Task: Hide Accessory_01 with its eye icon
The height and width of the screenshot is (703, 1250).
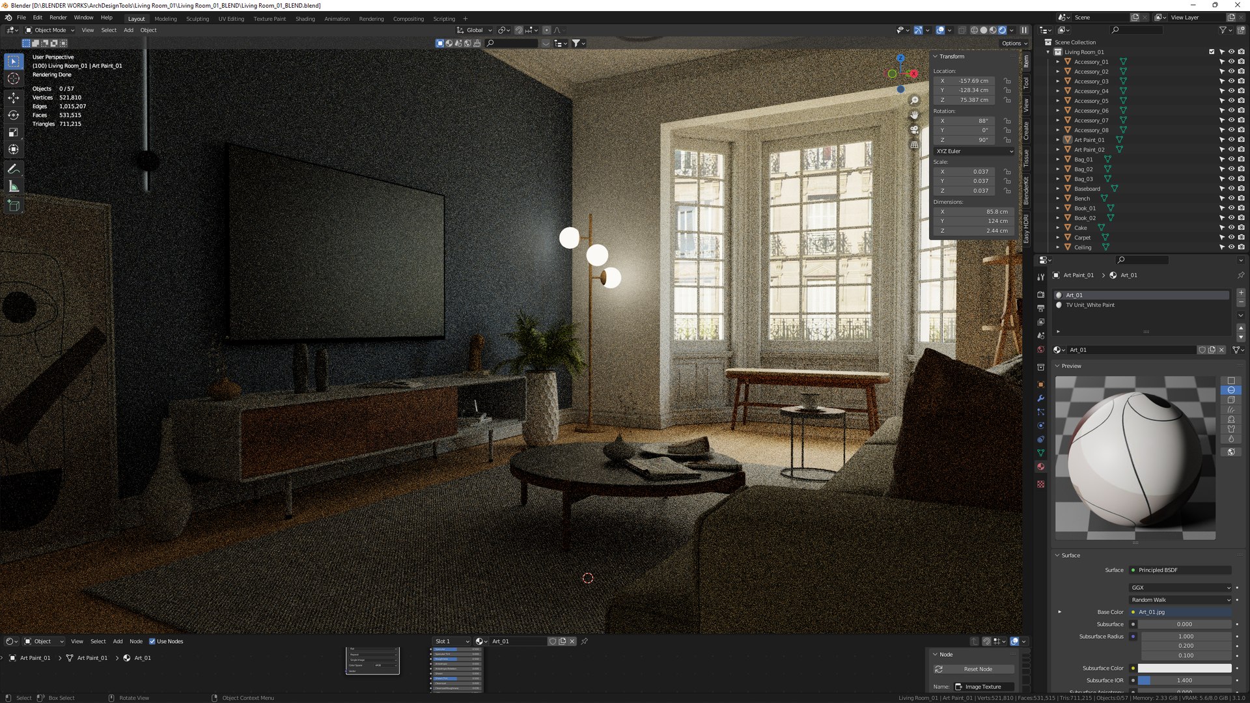Action: [x=1231, y=62]
